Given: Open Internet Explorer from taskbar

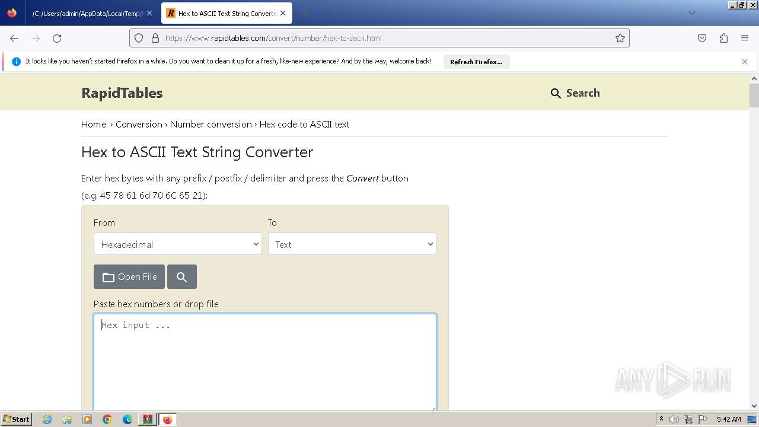Looking at the screenshot, I should [x=47, y=419].
